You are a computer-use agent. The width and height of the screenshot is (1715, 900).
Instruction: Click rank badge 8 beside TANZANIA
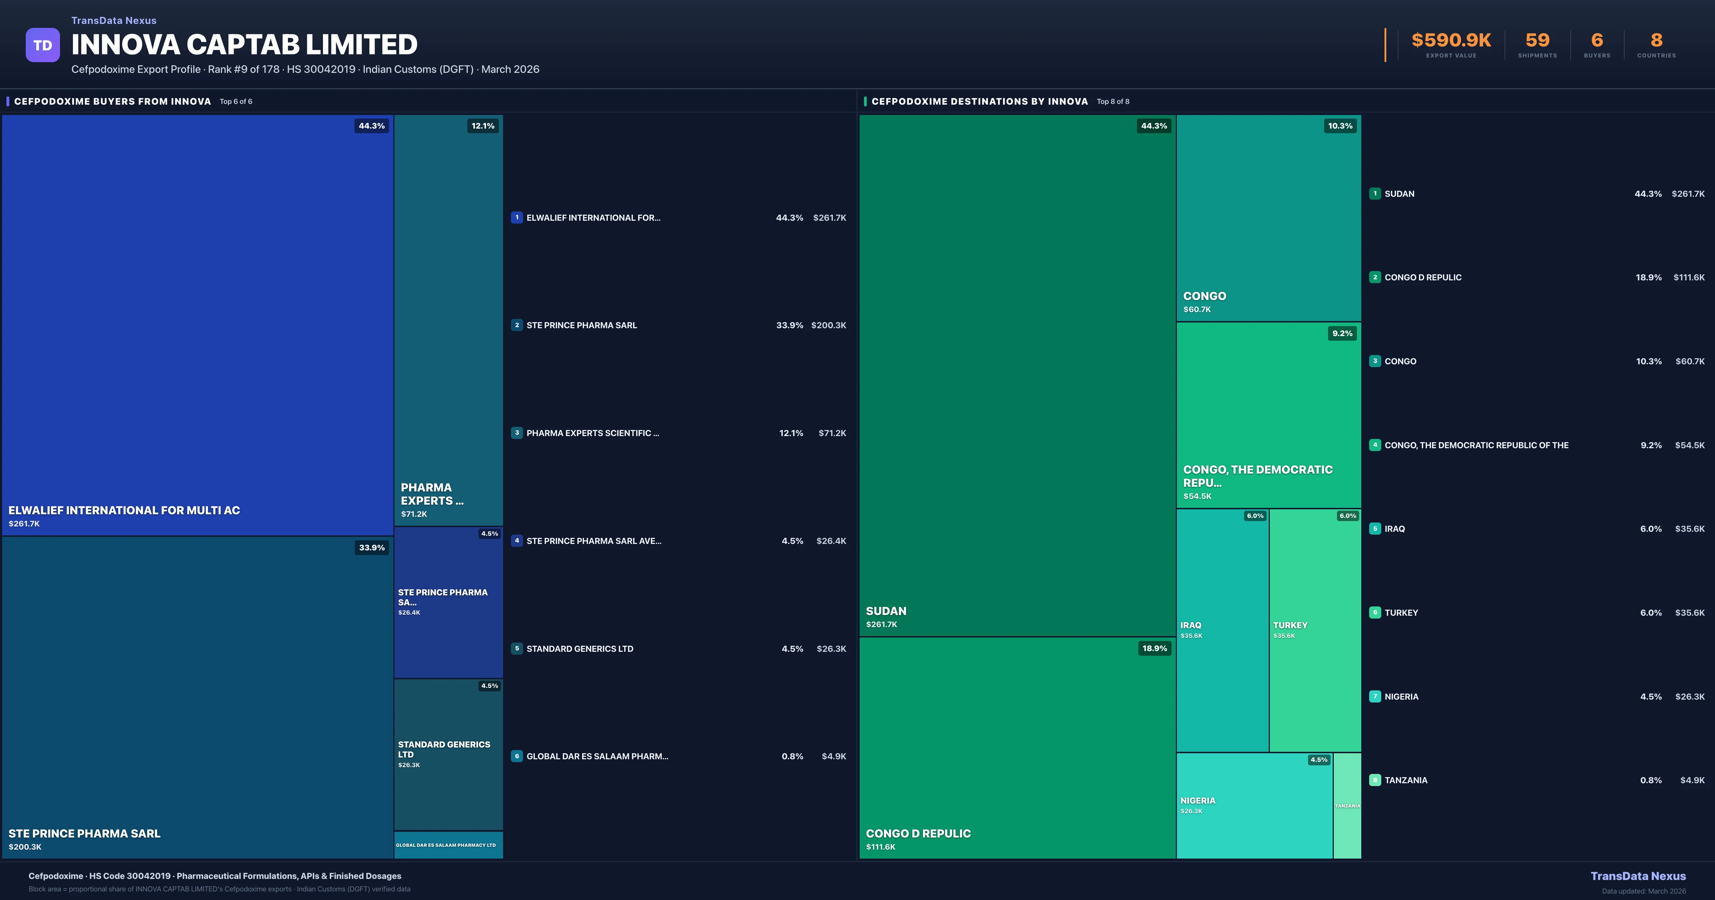(1375, 780)
